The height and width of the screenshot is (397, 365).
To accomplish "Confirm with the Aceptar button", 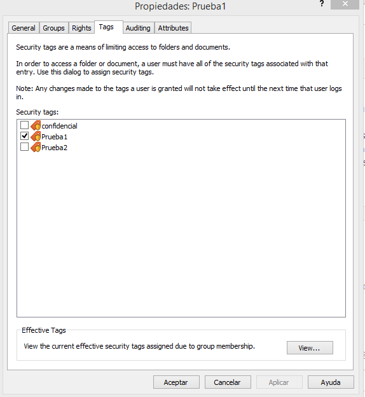I will tap(176, 382).
